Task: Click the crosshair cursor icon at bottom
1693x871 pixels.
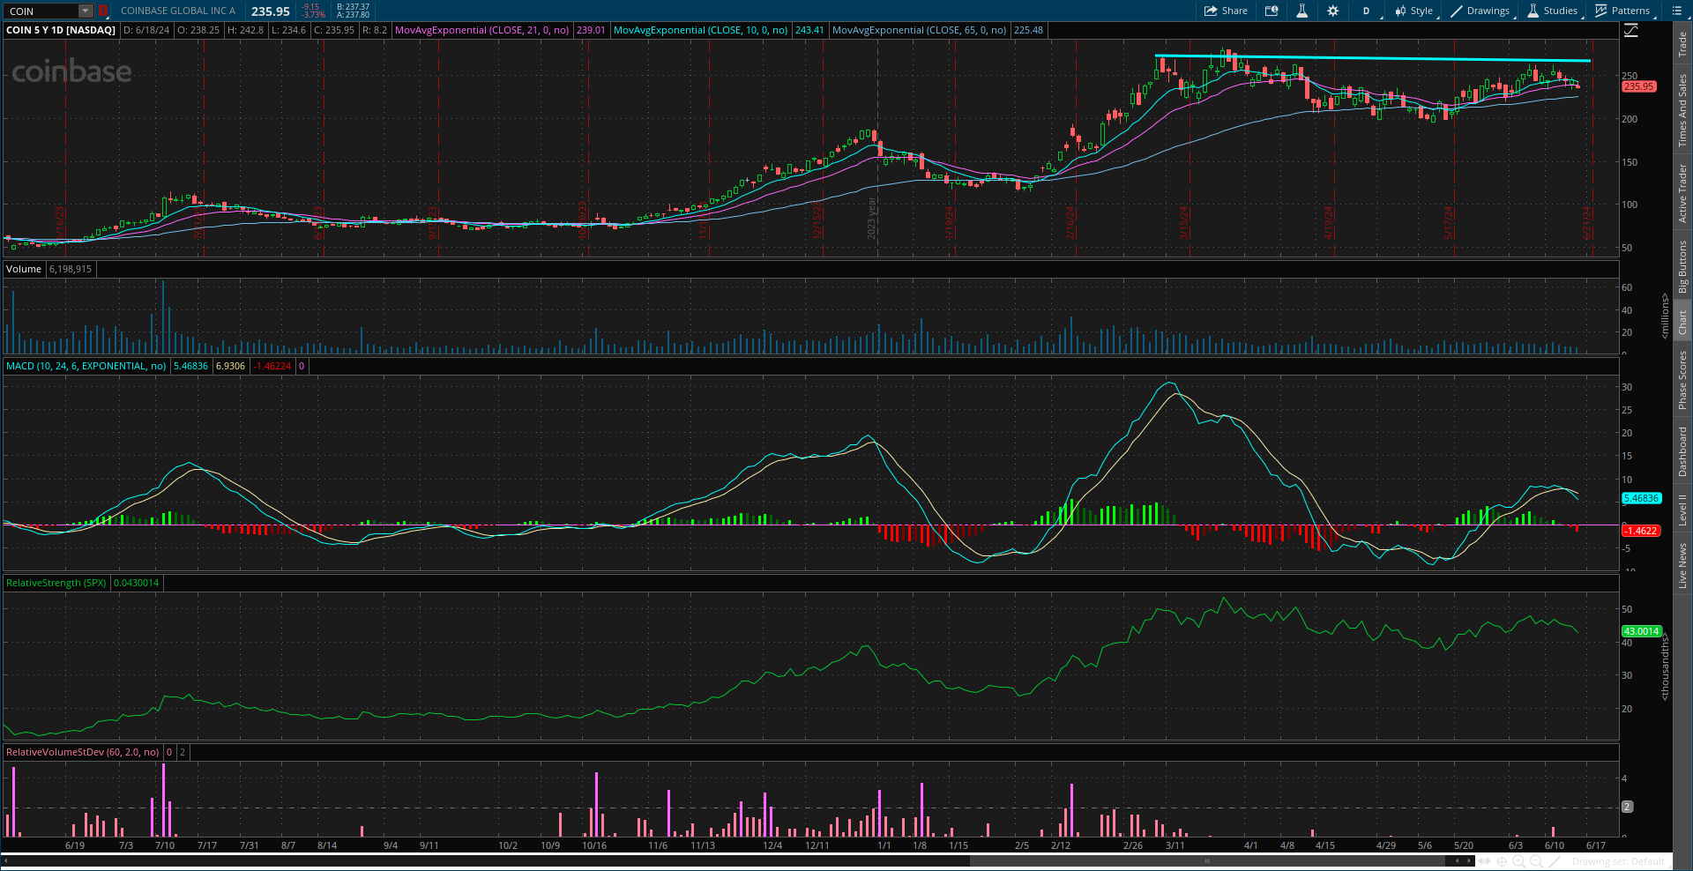Action: tap(1502, 861)
